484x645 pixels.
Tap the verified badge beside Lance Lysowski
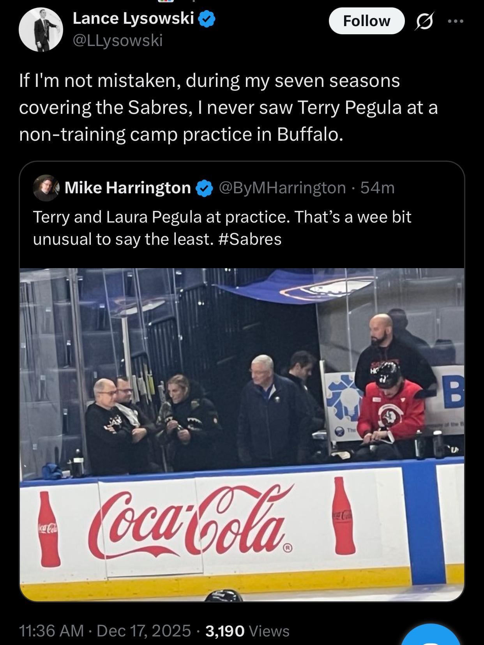[207, 19]
